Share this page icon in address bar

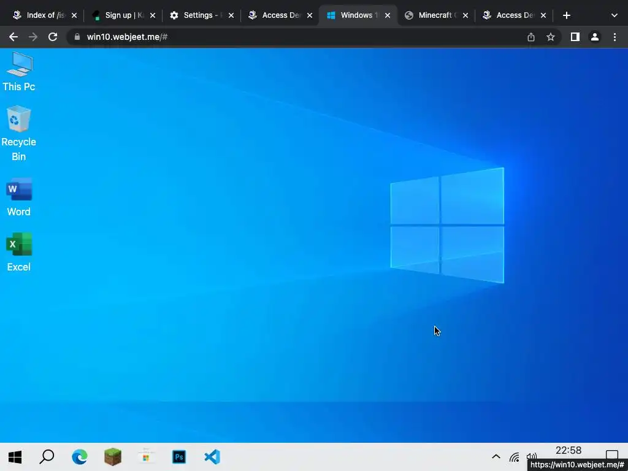[531, 37]
